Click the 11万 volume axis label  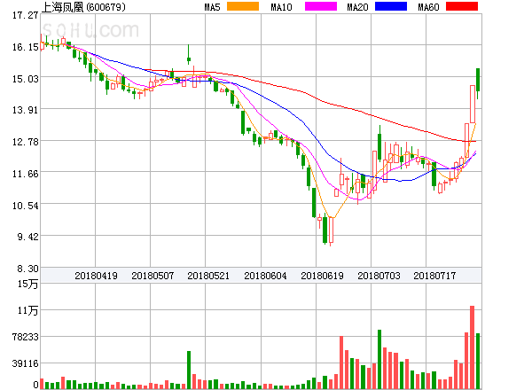[27, 310]
